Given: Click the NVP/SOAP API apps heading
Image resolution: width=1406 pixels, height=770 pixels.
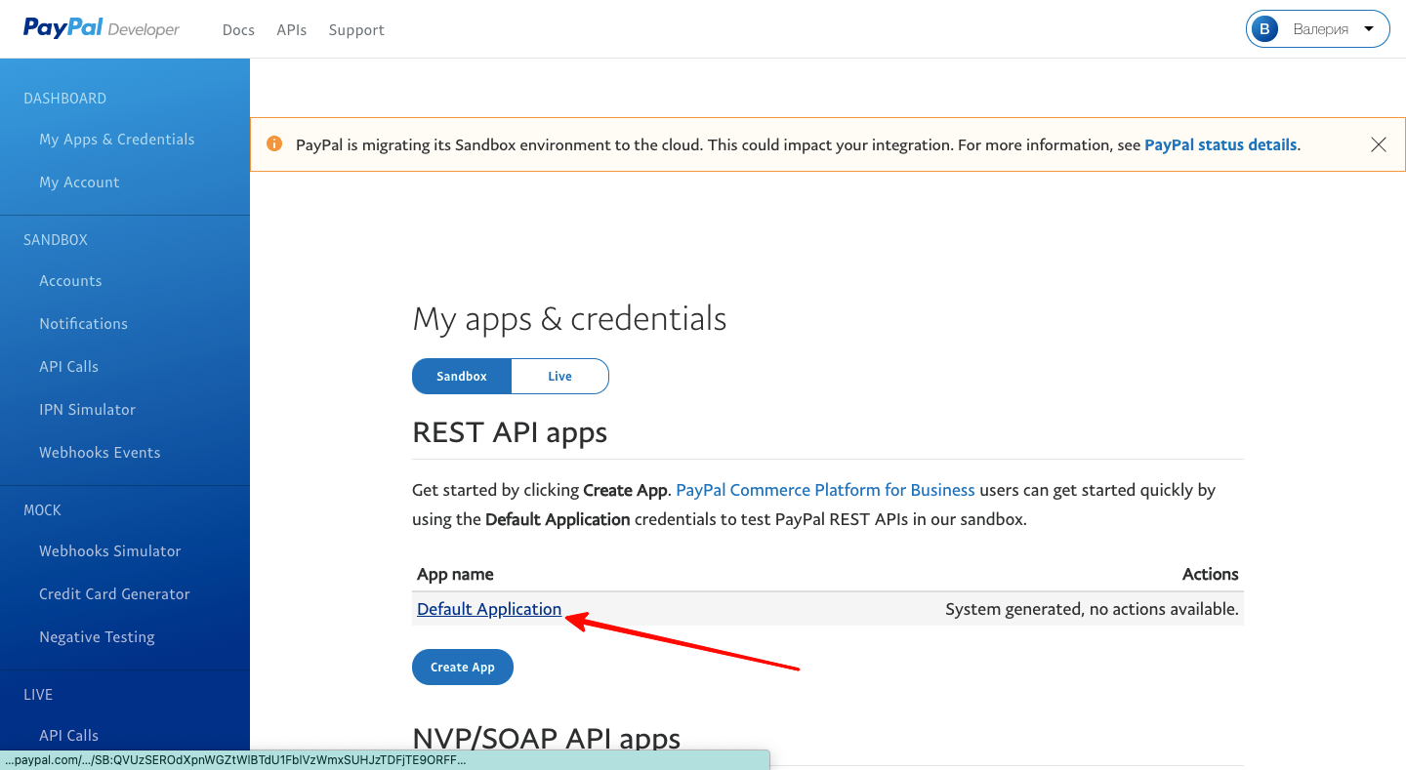Looking at the screenshot, I should pyautogui.click(x=546, y=738).
